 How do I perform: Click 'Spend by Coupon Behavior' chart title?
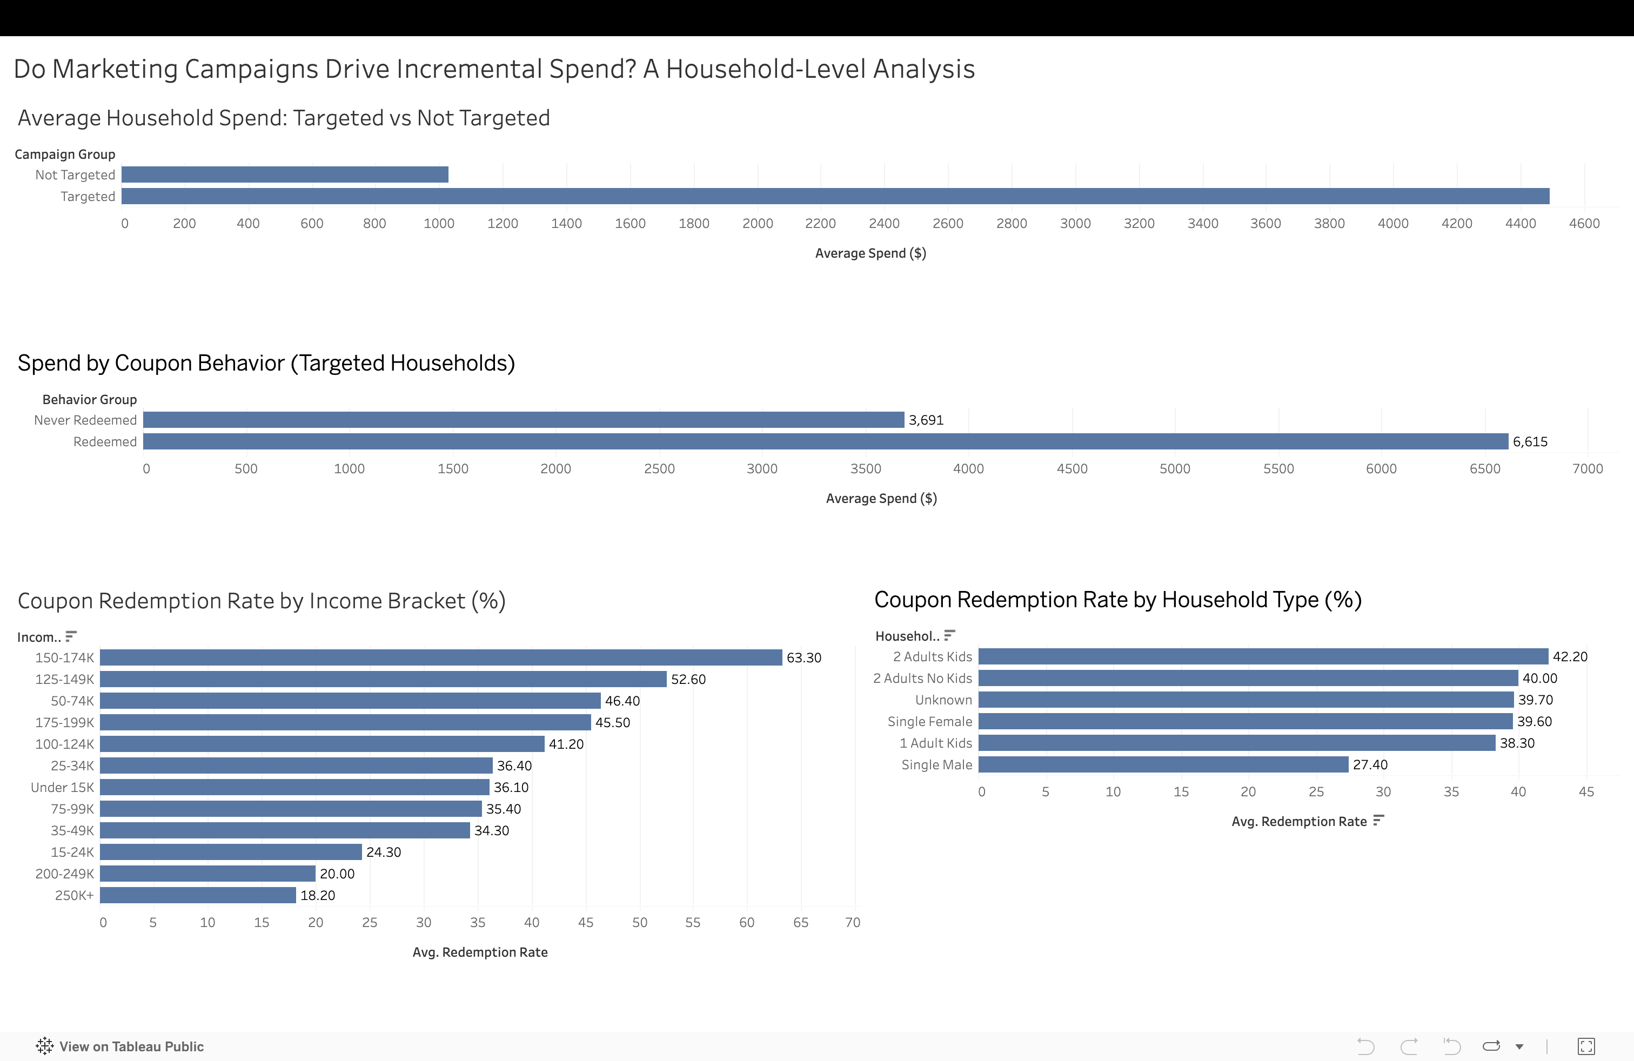pos(266,363)
